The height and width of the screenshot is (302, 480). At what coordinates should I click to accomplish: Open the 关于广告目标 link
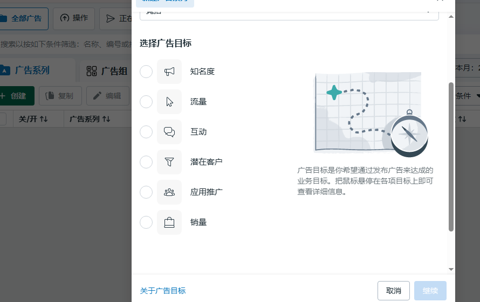click(x=163, y=291)
